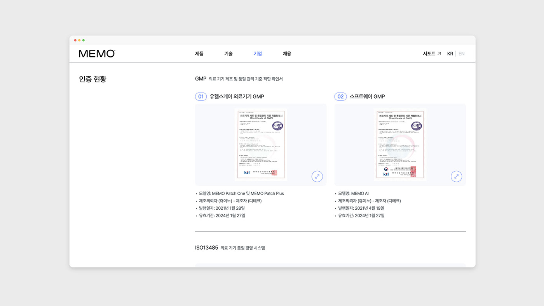
Task: Open the 제품 menu item
Action: [x=199, y=54]
